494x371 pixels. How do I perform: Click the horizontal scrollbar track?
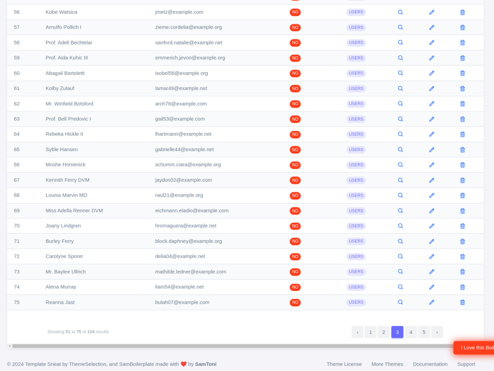coord(233,346)
